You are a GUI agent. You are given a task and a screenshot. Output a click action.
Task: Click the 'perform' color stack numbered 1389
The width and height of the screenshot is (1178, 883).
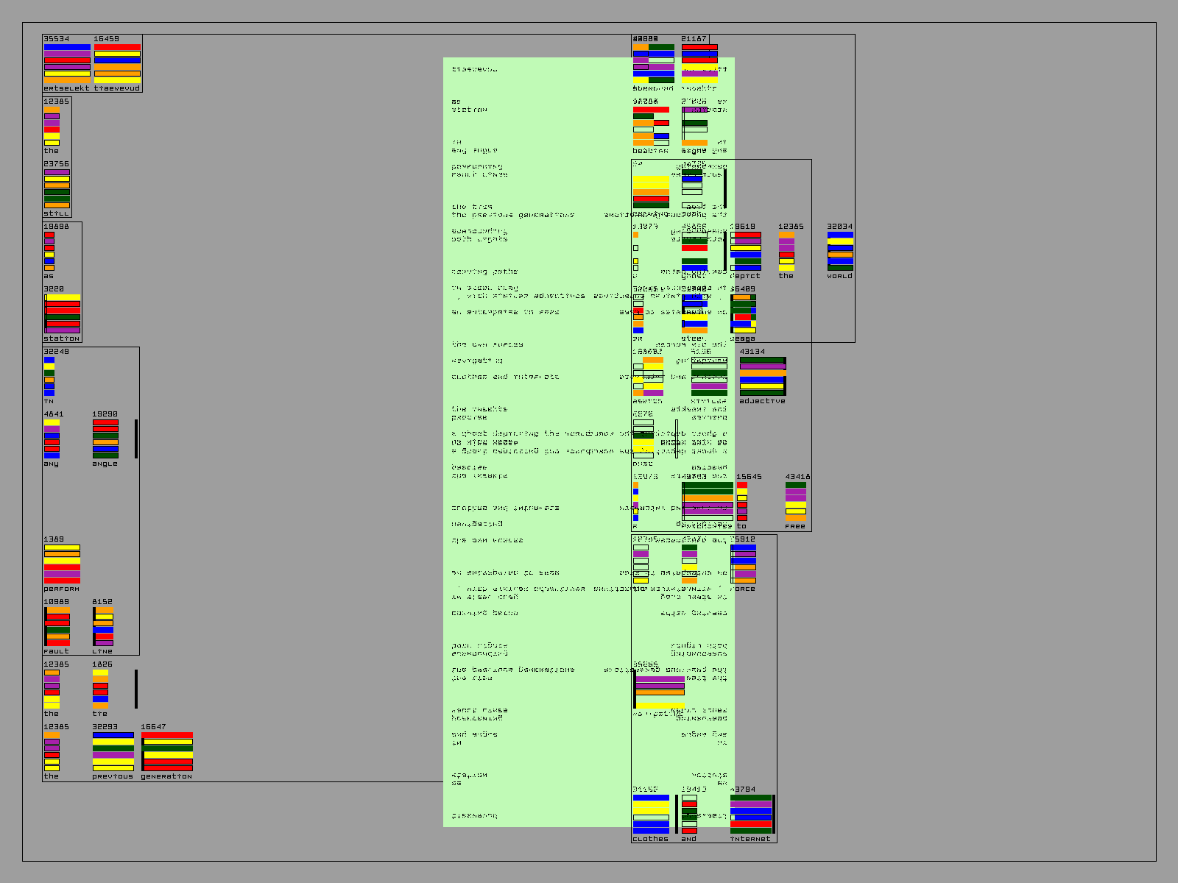coord(62,564)
